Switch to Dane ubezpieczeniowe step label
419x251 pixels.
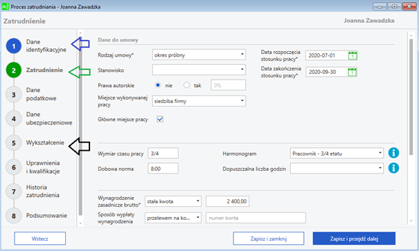pos(49,118)
